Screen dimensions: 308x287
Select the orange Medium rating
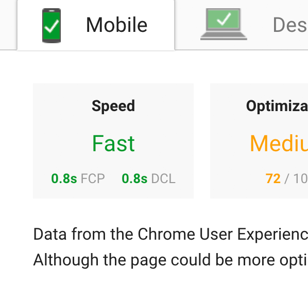pos(279,143)
